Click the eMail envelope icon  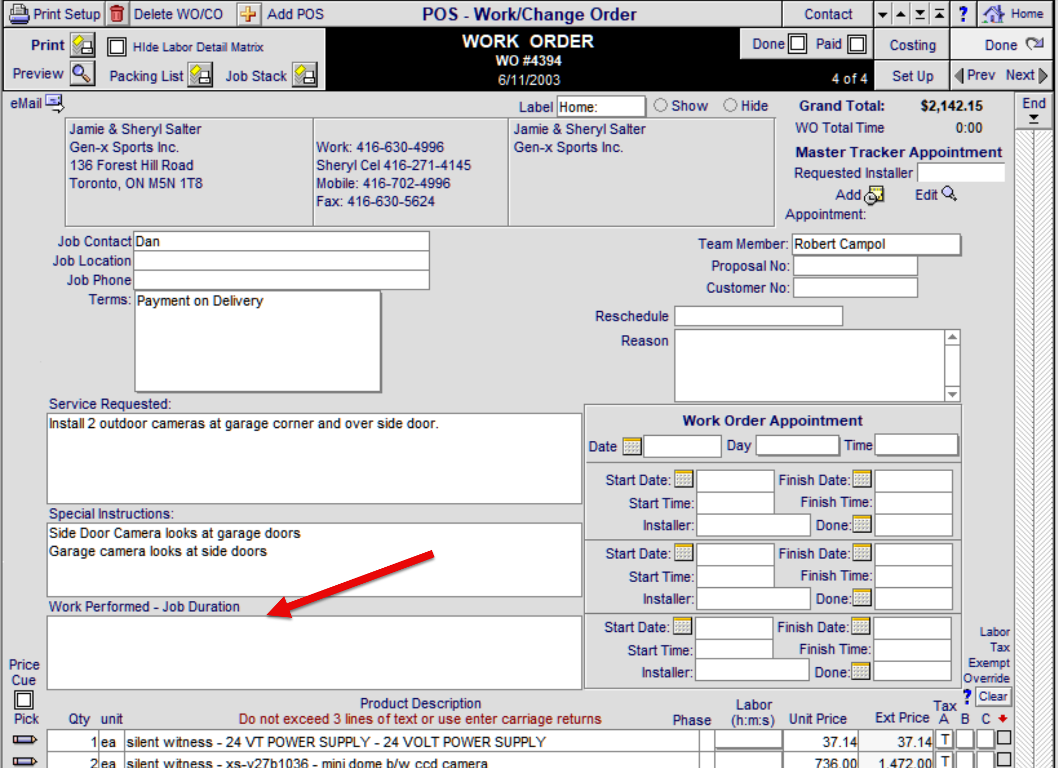pyautogui.click(x=54, y=103)
